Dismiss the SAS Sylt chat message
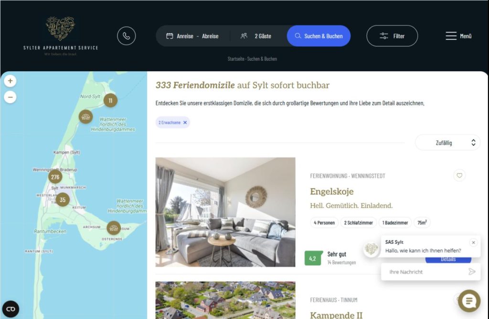The width and height of the screenshot is (489, 319). tap(473, 242)
